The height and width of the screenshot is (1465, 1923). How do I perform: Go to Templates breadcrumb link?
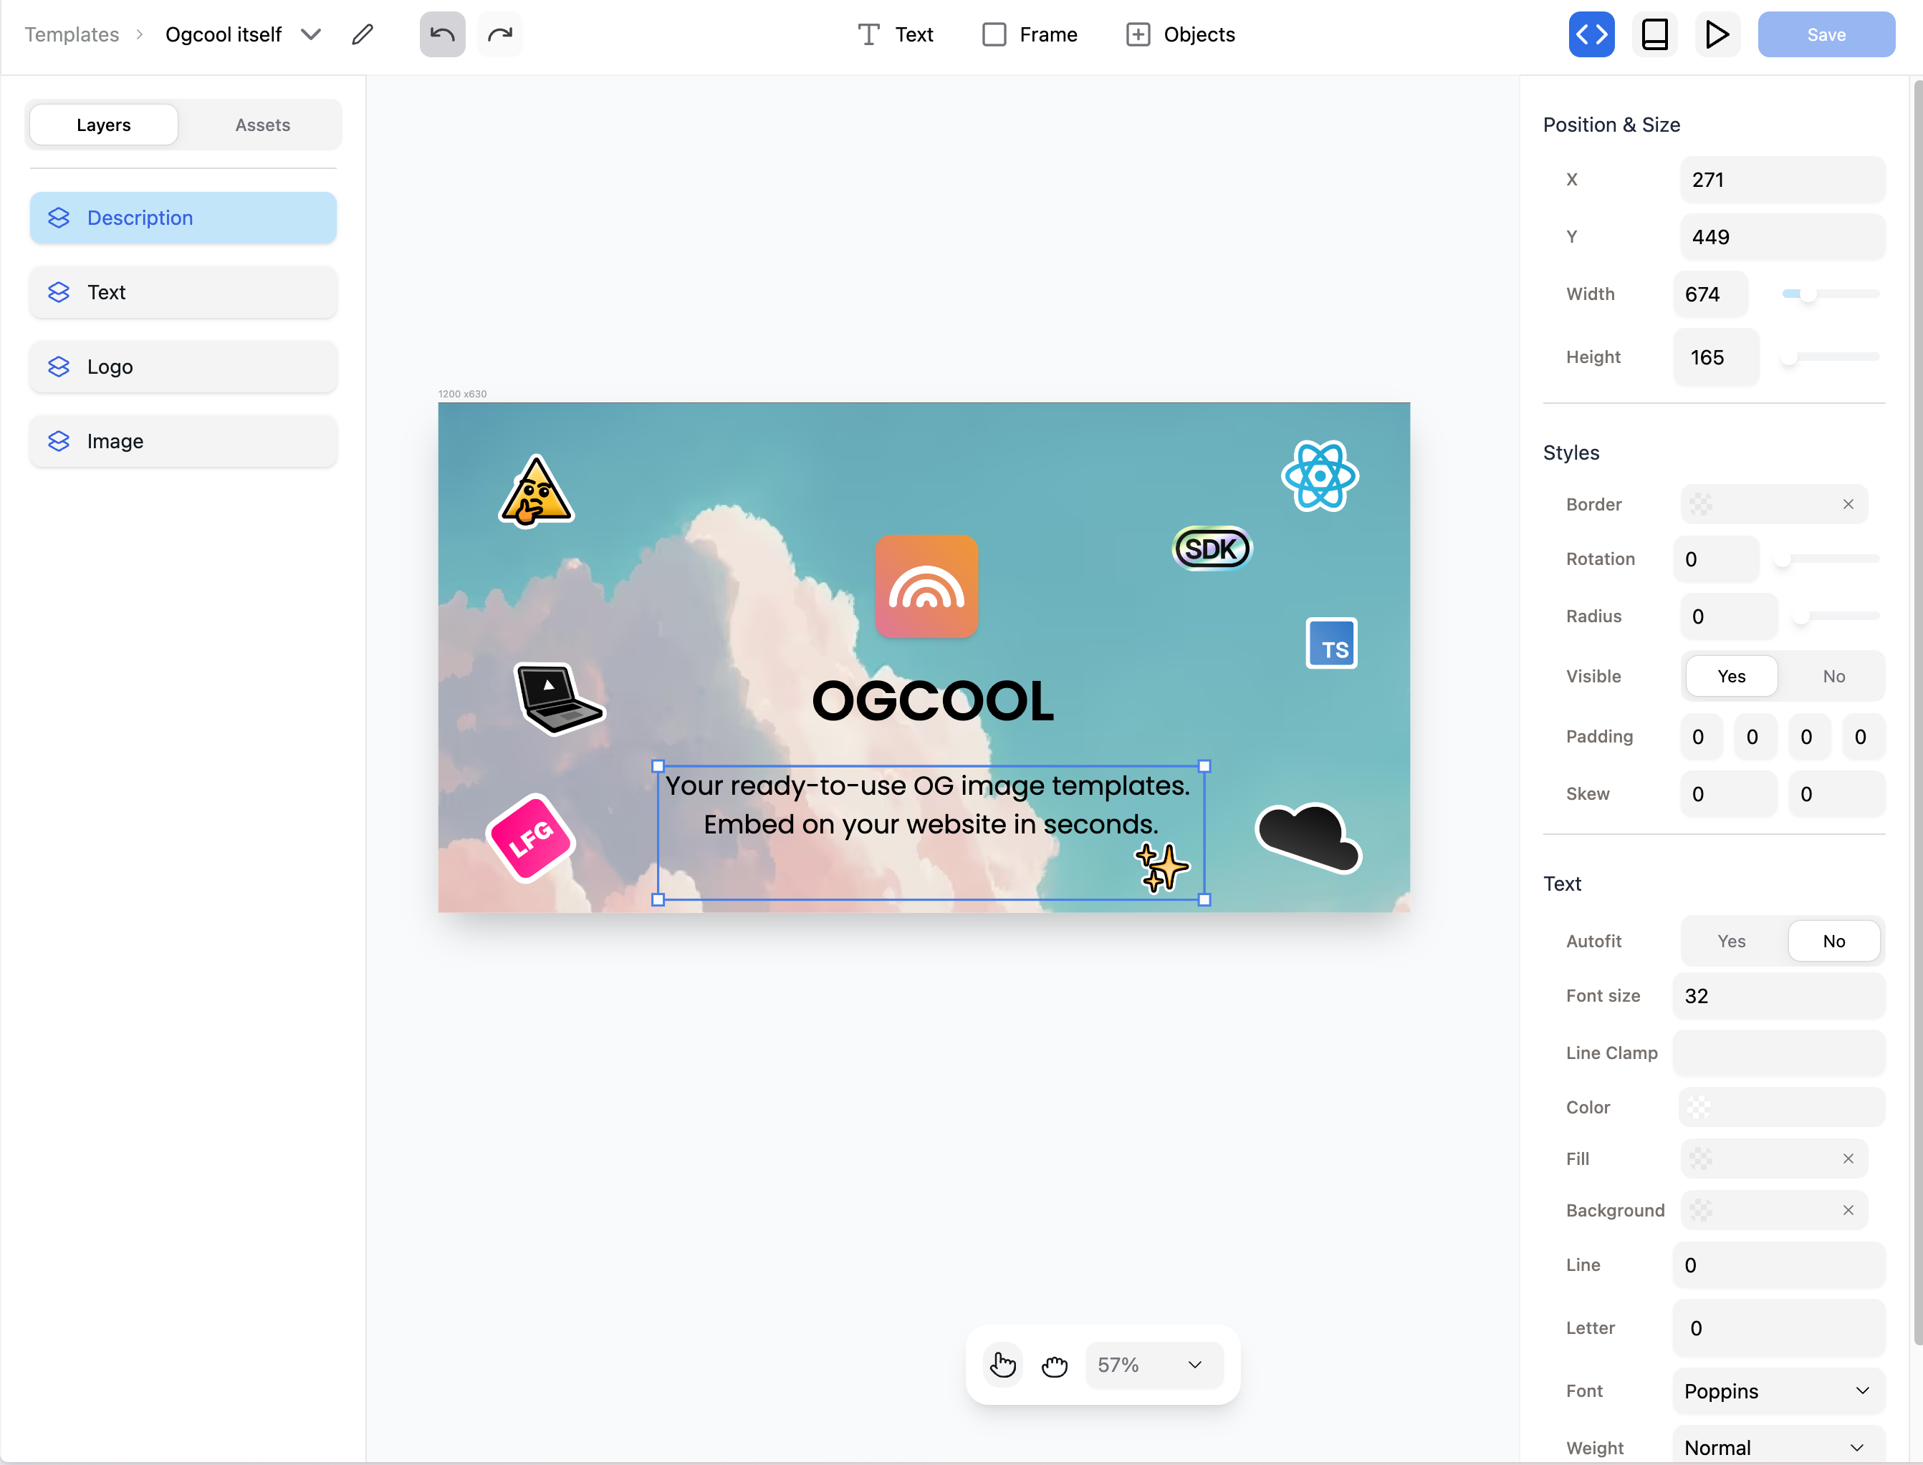[x=72, y=35]
